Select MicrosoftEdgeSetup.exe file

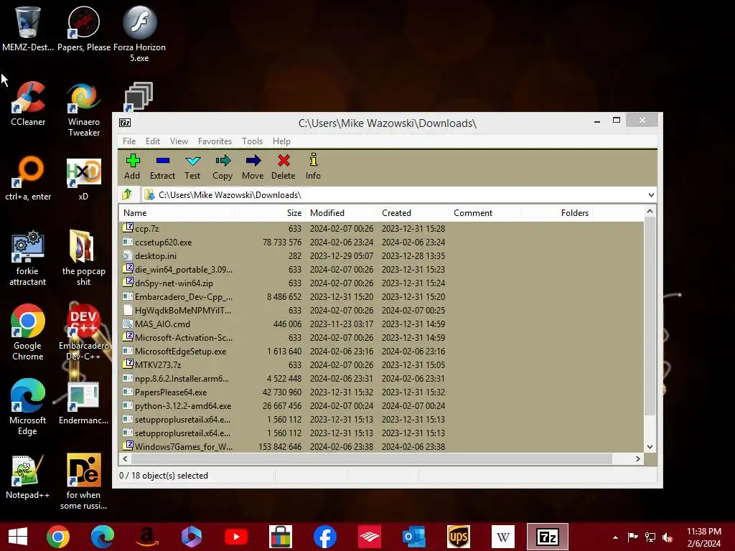point(180,351)
